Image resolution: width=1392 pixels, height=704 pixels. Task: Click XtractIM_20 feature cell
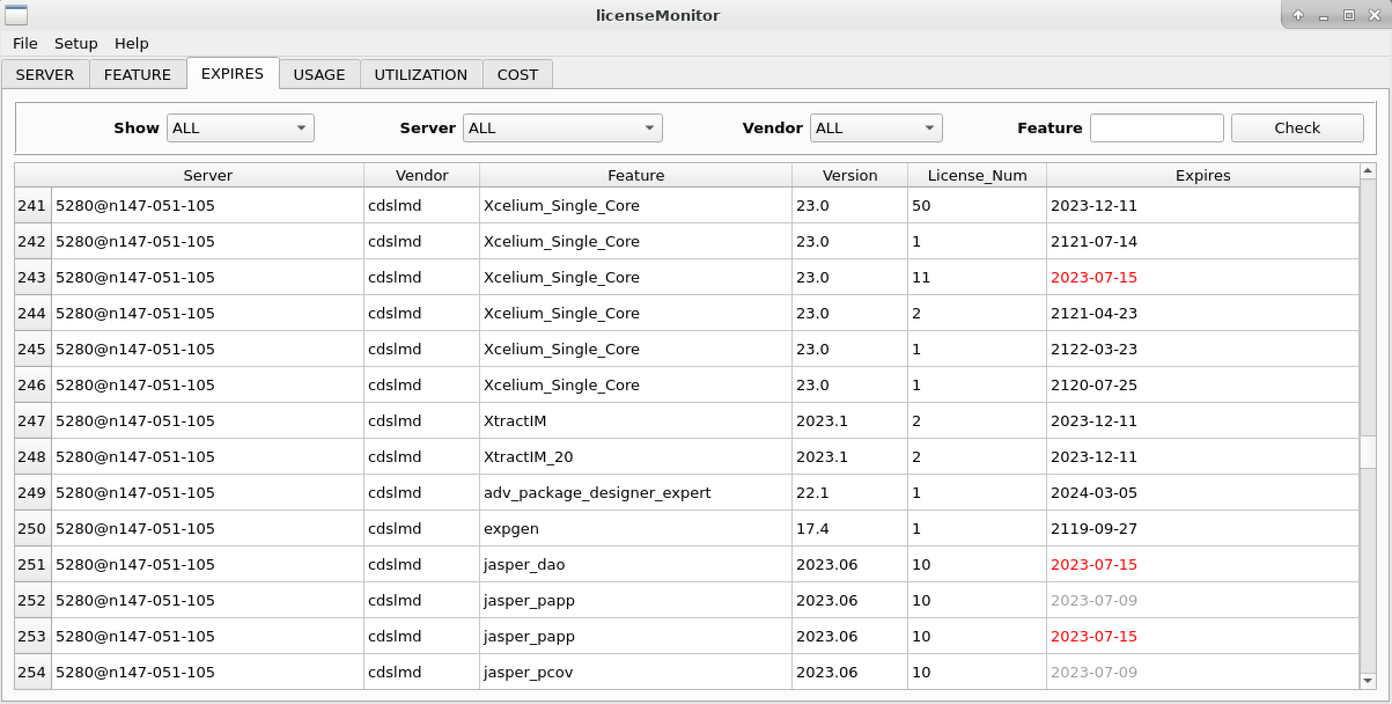pos(636,457)
